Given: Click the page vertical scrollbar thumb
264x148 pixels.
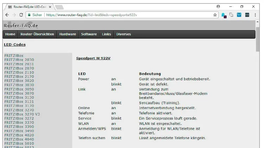Looking at the screenshot, I should 258,39.
